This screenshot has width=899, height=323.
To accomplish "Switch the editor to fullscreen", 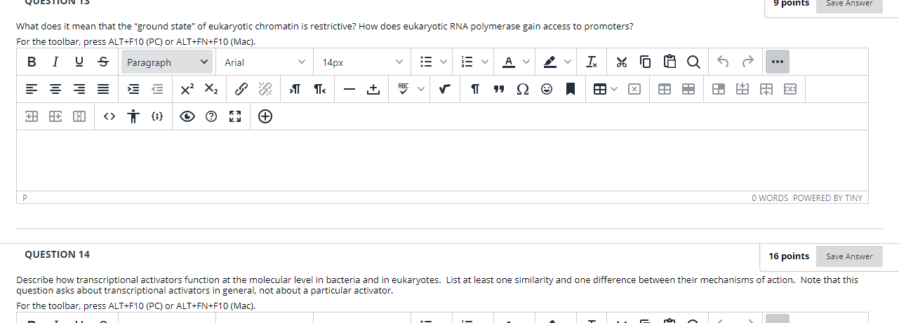I will pos(235,116).
